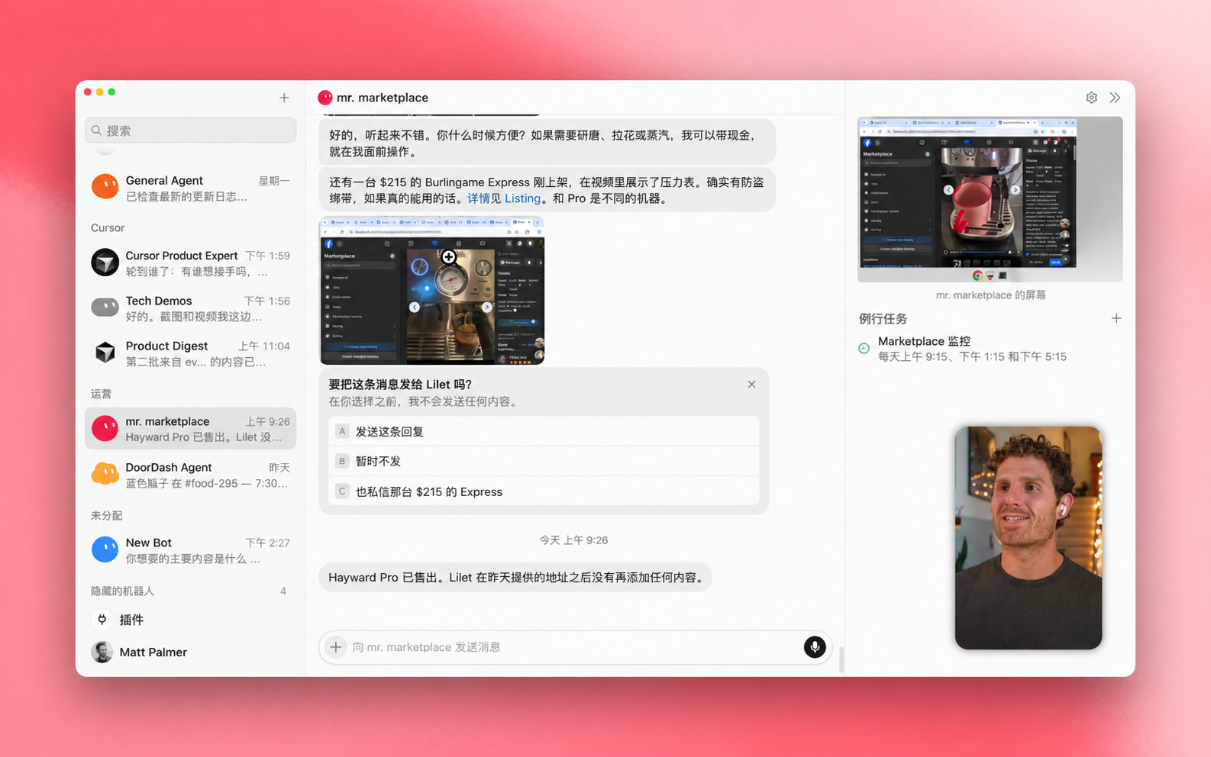Click the search field in sidebar
This screenshot has height=757, width=1211.
tap(190, 130)
